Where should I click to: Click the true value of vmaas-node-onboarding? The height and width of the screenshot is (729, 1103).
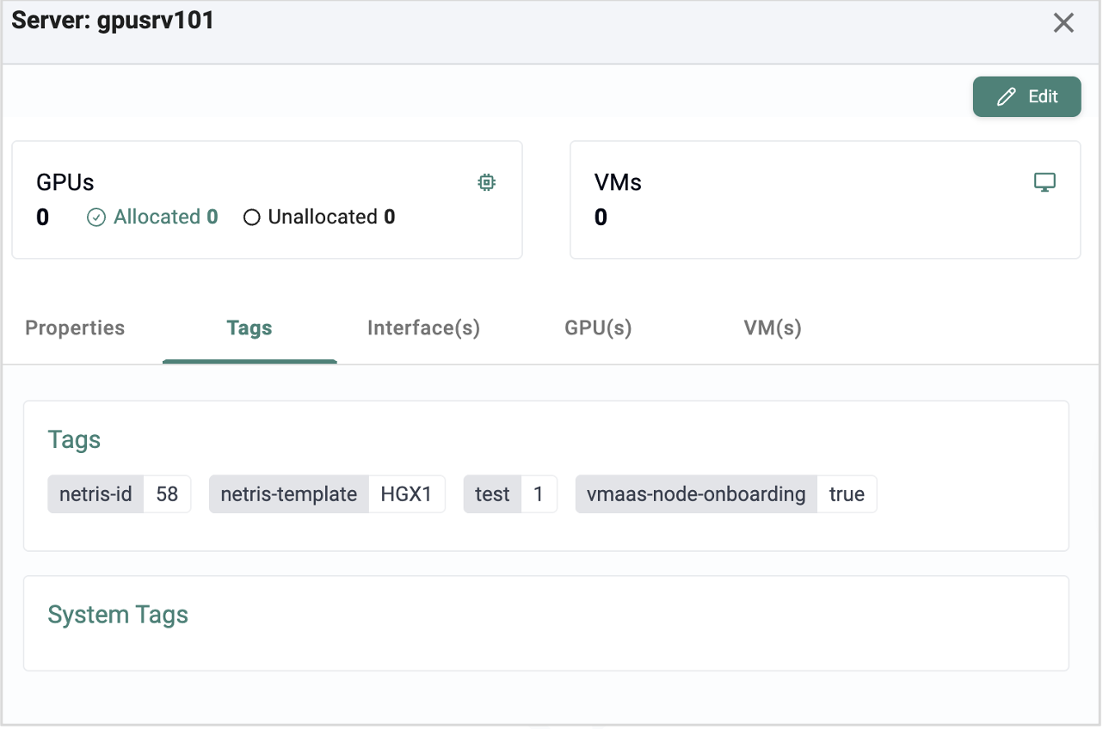click(x=847, y=494)
